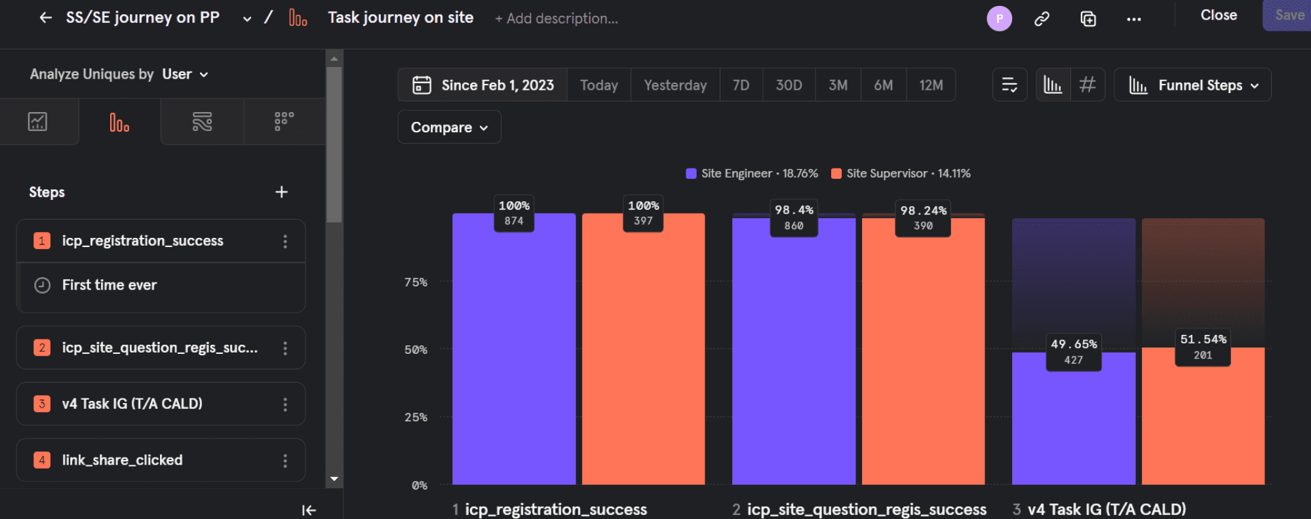Click the Add description field
Screen dimensions: 1311x519
(x=557, y=18)
